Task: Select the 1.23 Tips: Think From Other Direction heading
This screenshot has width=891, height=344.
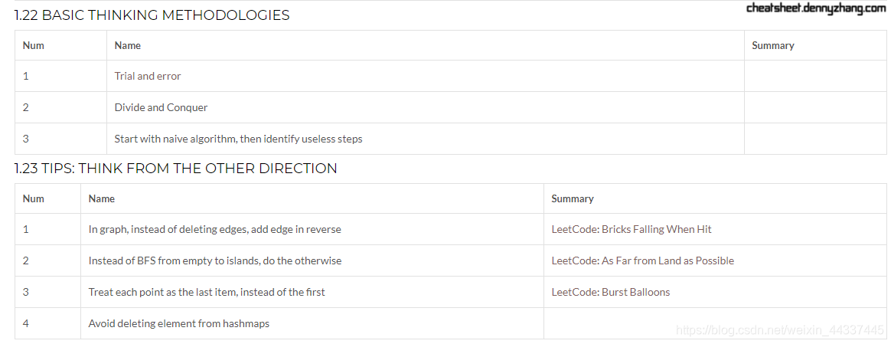Action: click(175, 169)
